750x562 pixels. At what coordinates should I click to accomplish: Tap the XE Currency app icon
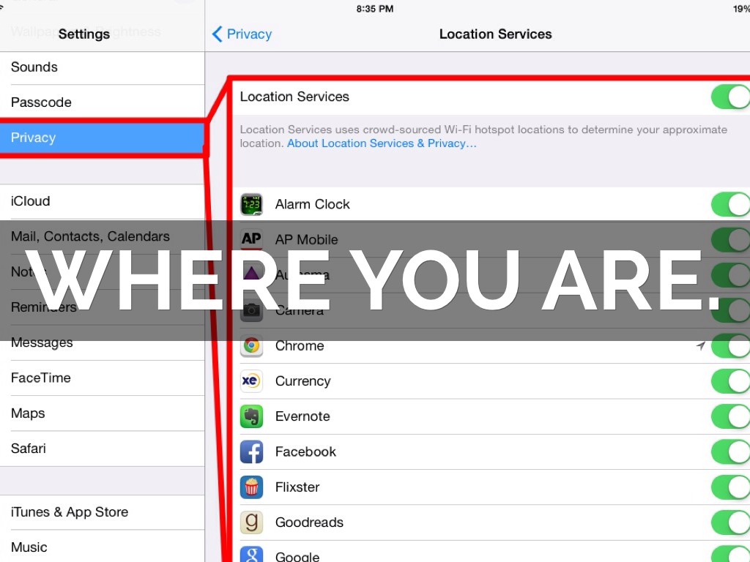[x=251, y=381]
